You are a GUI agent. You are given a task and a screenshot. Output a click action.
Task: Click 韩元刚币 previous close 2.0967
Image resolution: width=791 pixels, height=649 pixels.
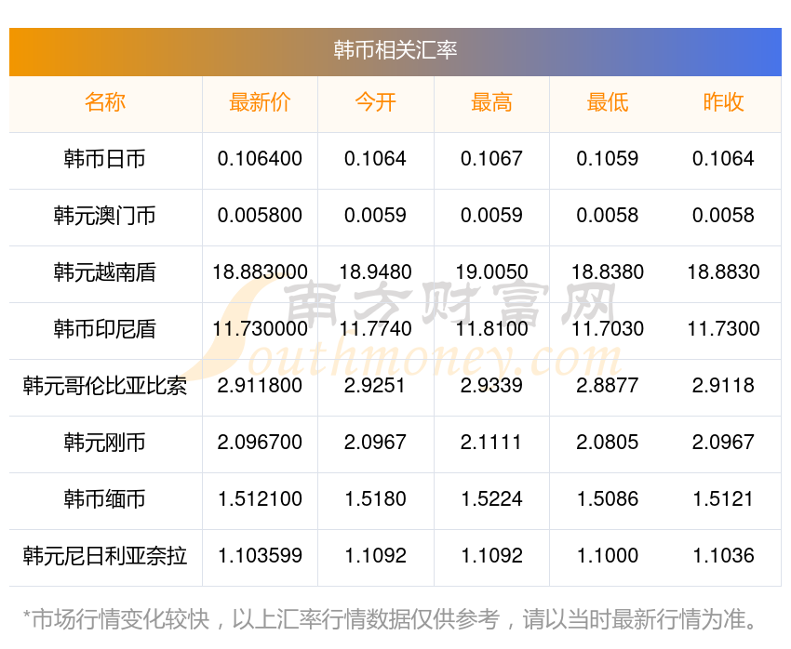pyautogui.click(x=723, y=443)
